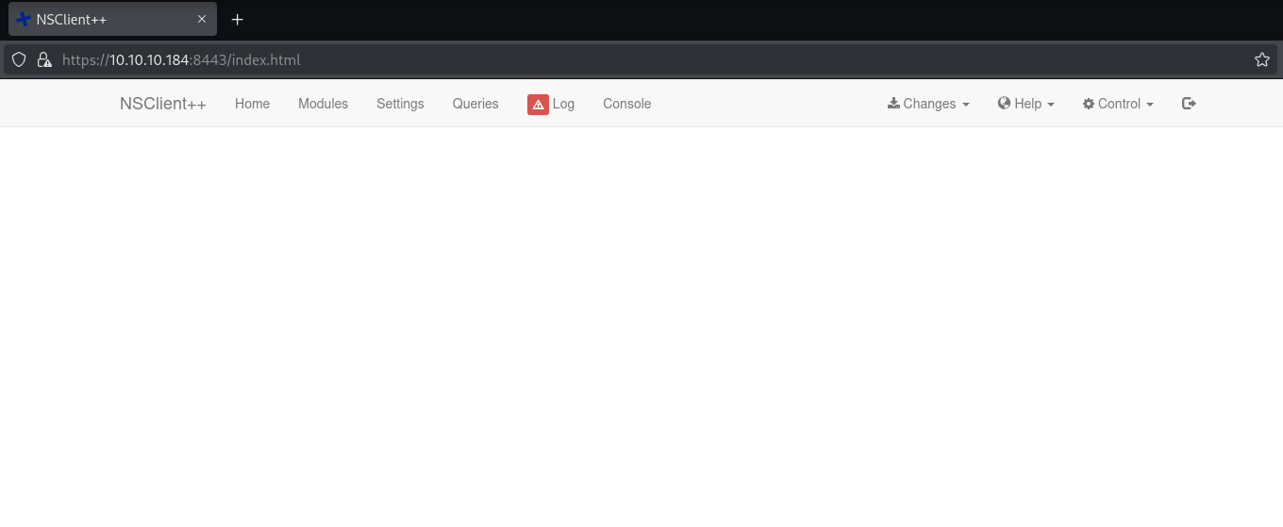Select the NSClient++ browser tab
This screenshot has height=527, width=1283.
tap(104, 19)
